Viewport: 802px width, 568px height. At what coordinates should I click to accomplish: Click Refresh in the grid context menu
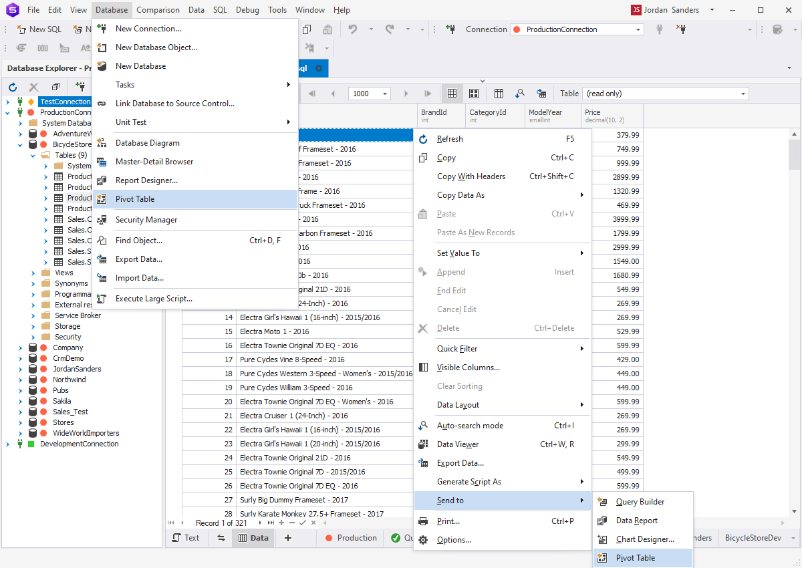503,139
